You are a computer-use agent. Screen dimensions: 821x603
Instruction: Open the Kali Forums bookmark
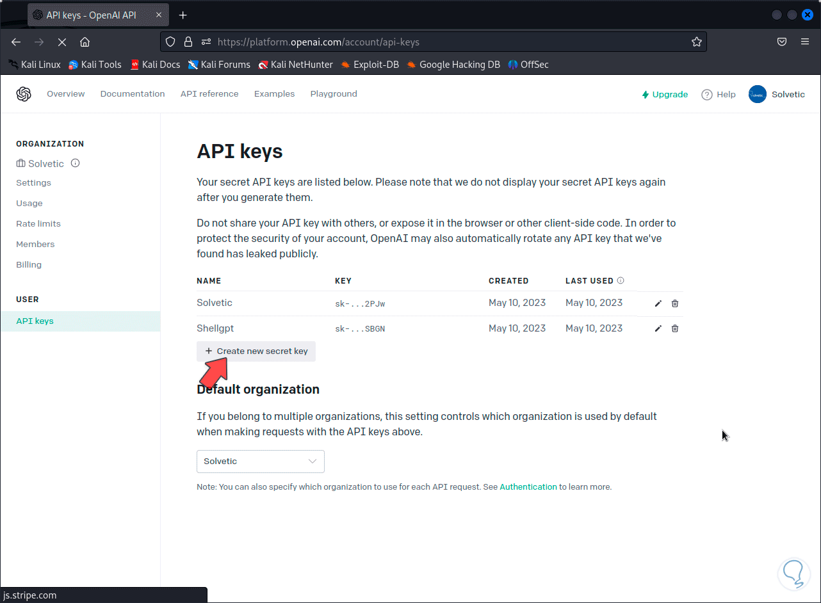219,65
